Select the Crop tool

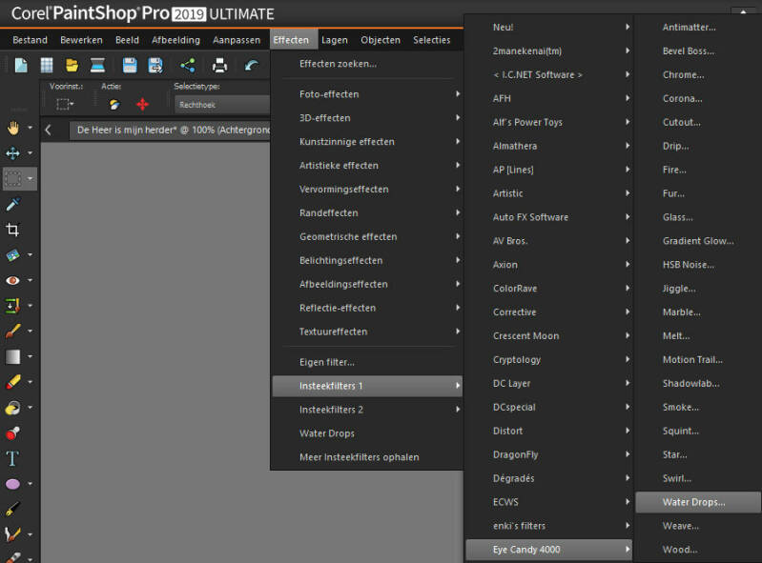pos(12,229)
